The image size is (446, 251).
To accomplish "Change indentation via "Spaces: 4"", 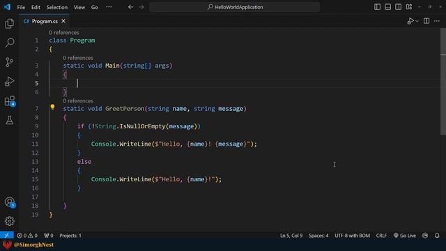I will click(318, 236).
